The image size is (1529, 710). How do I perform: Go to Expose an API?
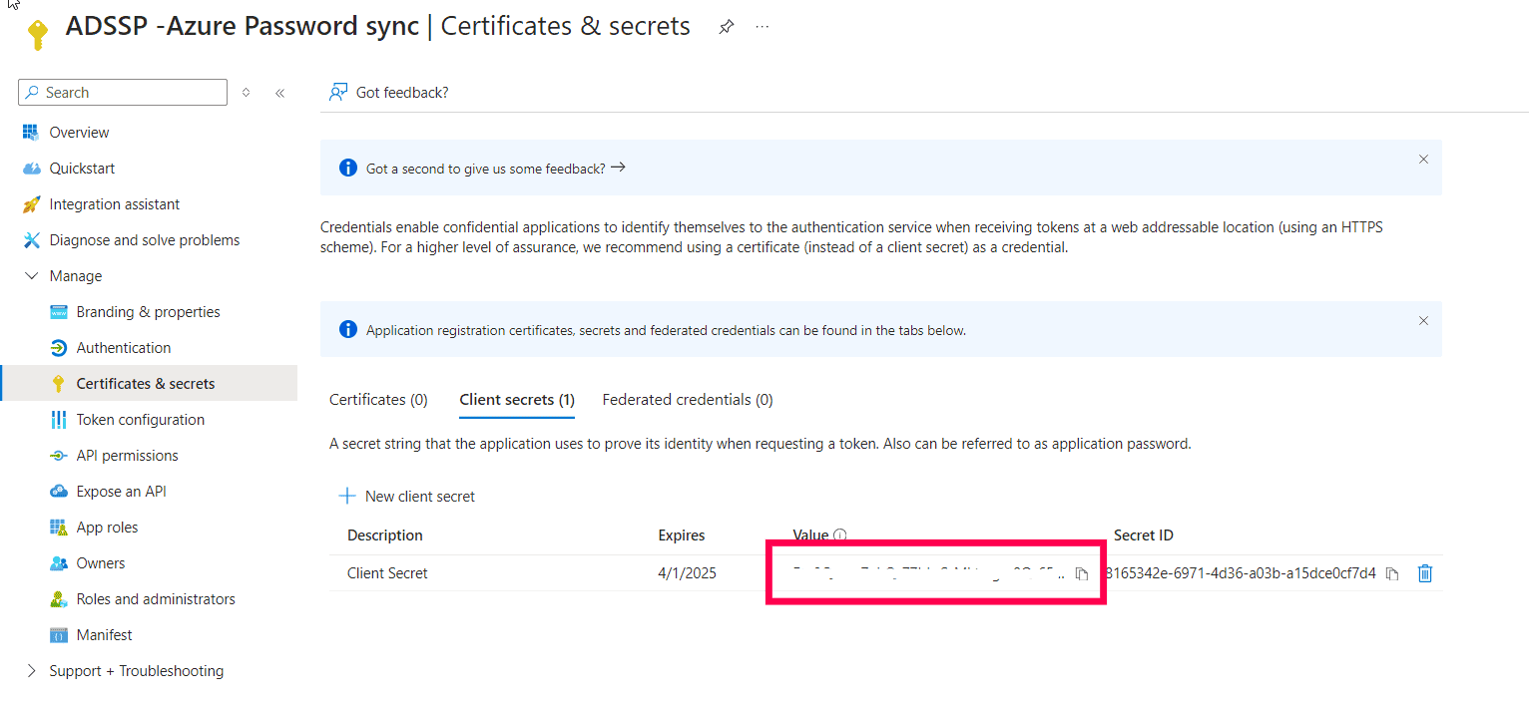click(121, 491)
